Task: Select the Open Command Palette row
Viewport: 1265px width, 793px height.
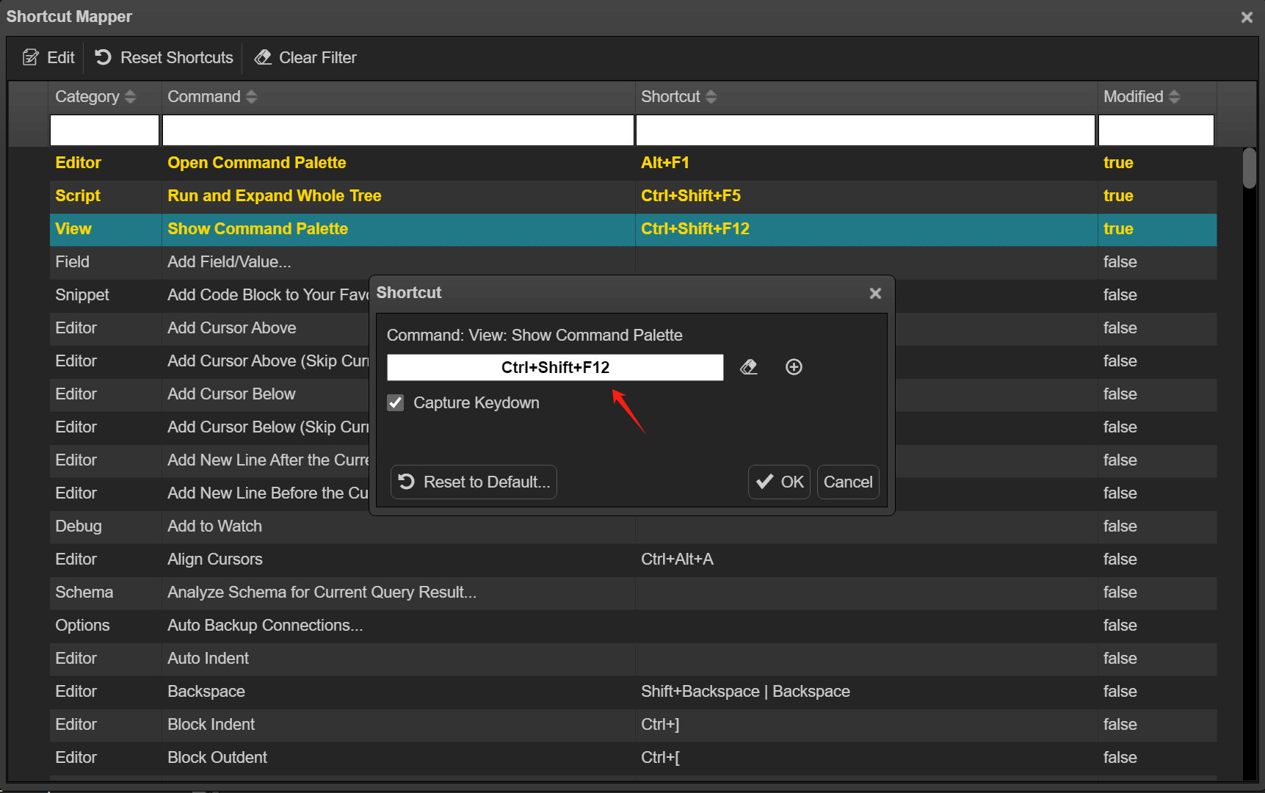Action: (x=633, y=163)
